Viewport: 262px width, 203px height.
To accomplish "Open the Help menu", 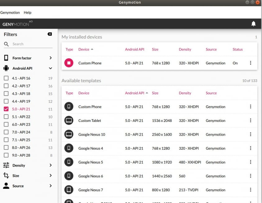I will tap(27, 12).
